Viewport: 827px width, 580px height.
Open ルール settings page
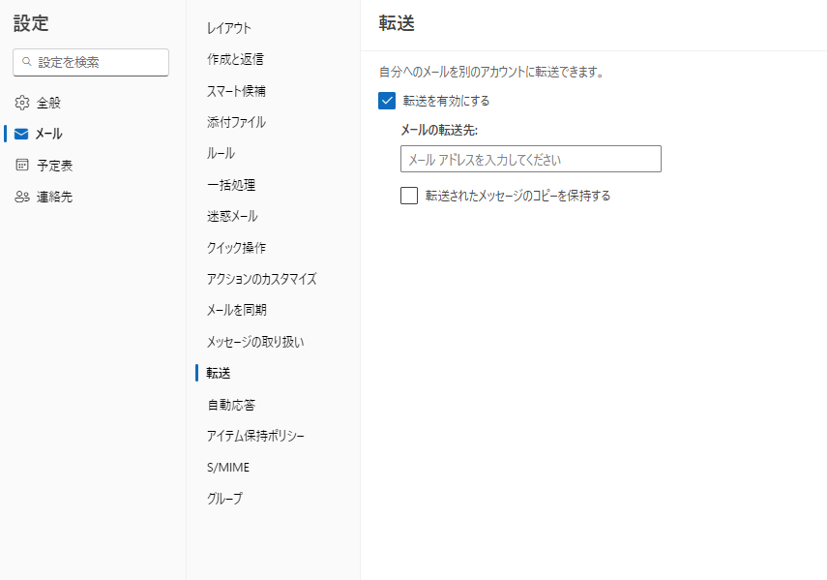tap(221, 153)
